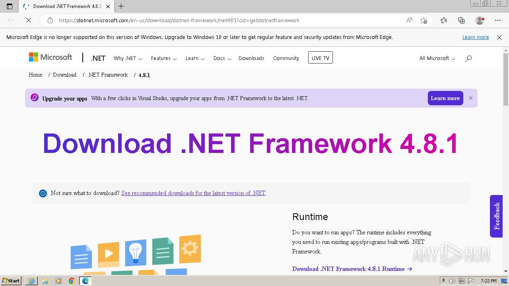Open the browser profile avatar
Image resolution: width=509 pixels, height=286 pixels.
tap(480, 20)
